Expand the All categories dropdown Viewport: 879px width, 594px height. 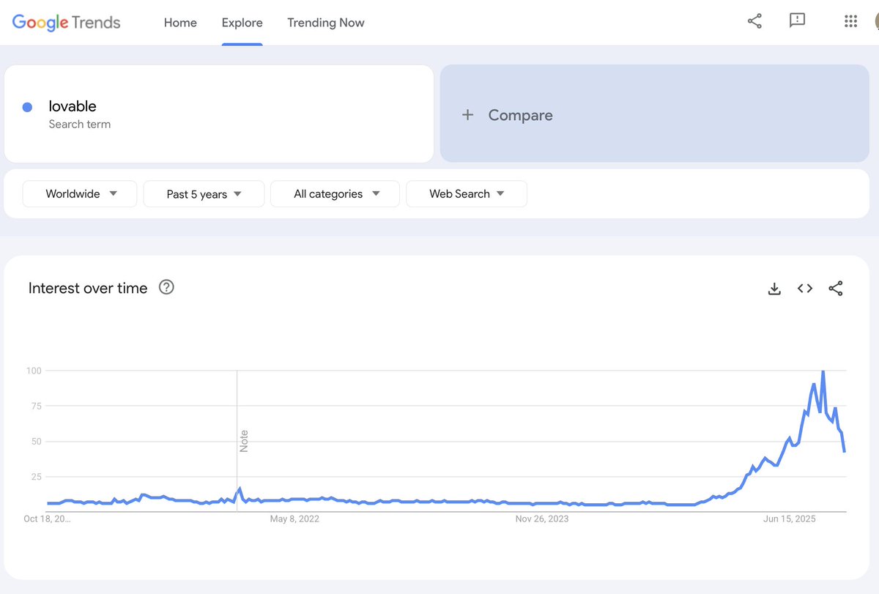click(335, 194)
